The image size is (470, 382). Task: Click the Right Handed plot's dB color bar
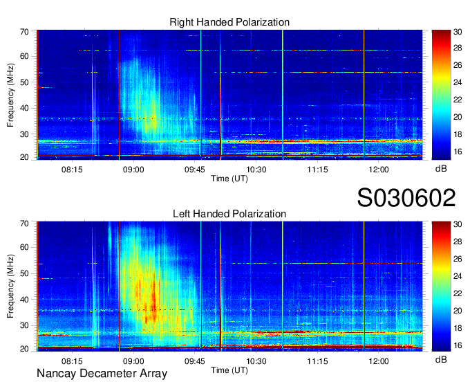coord(441,95)
